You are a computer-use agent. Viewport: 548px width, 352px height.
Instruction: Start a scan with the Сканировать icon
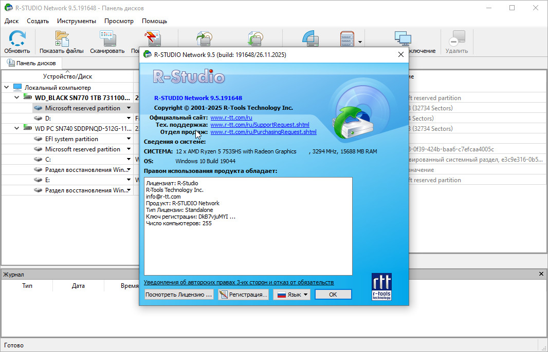[107, 39]
